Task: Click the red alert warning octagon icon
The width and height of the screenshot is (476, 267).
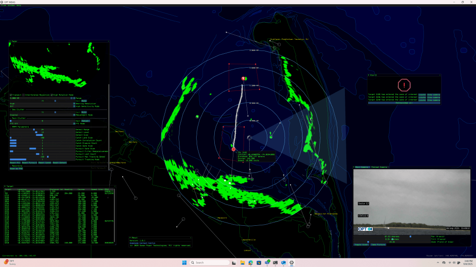Action: [x=404, y=85]
